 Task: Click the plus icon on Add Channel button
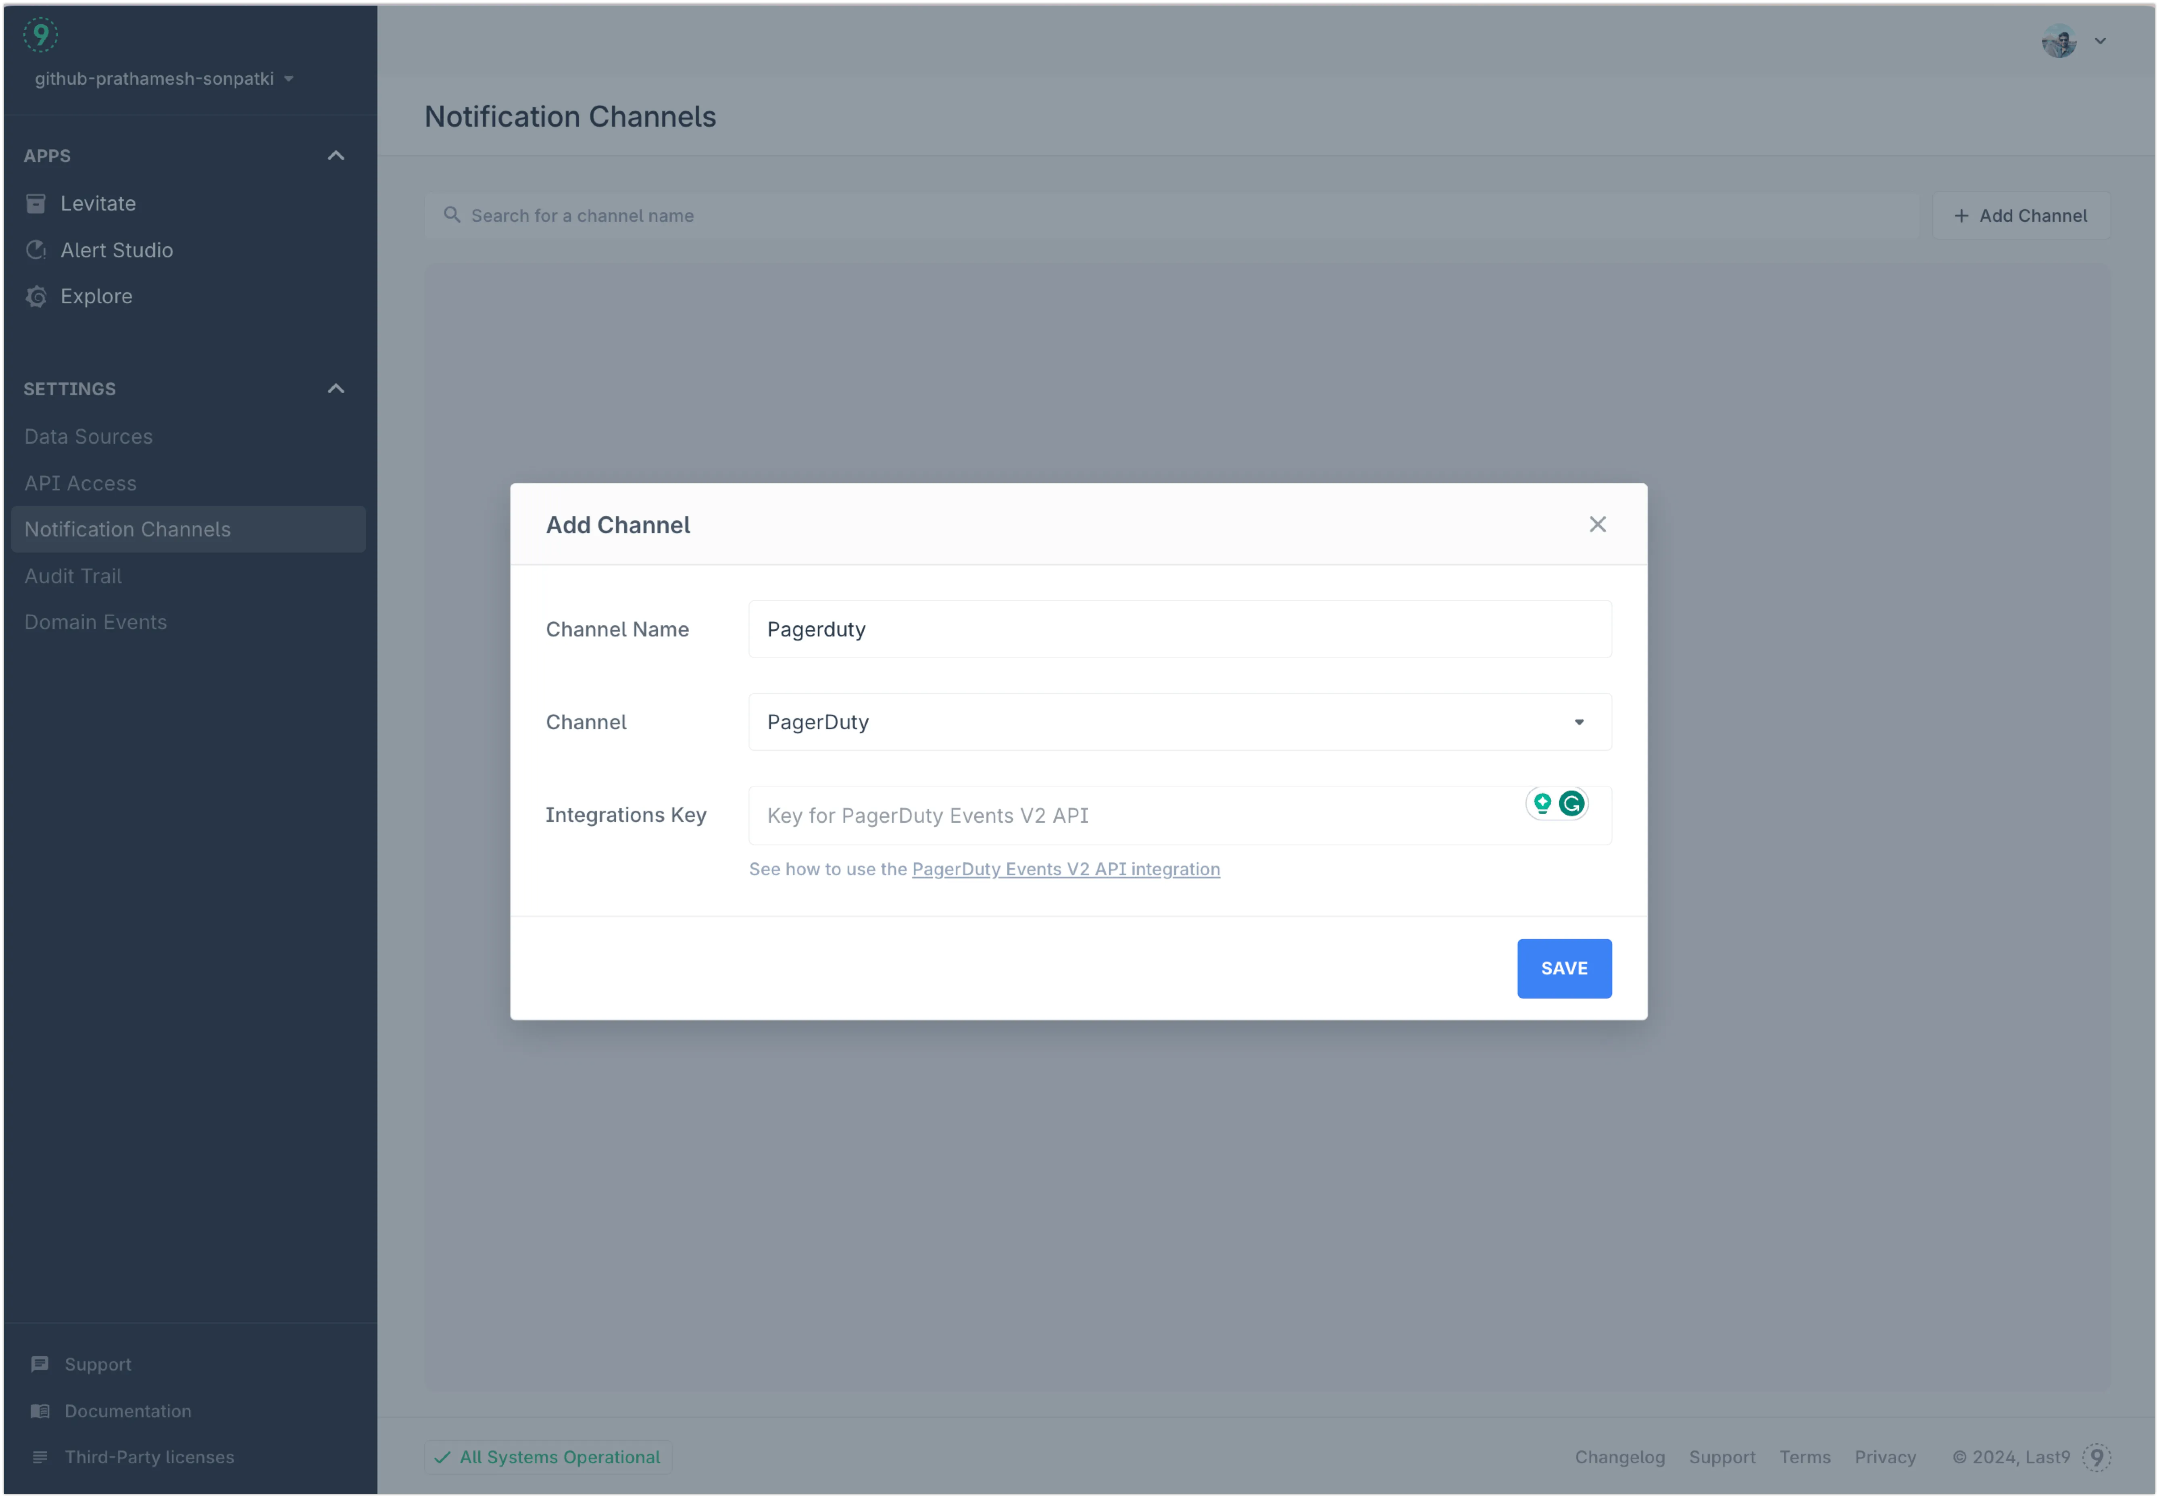pos(1961,216)
